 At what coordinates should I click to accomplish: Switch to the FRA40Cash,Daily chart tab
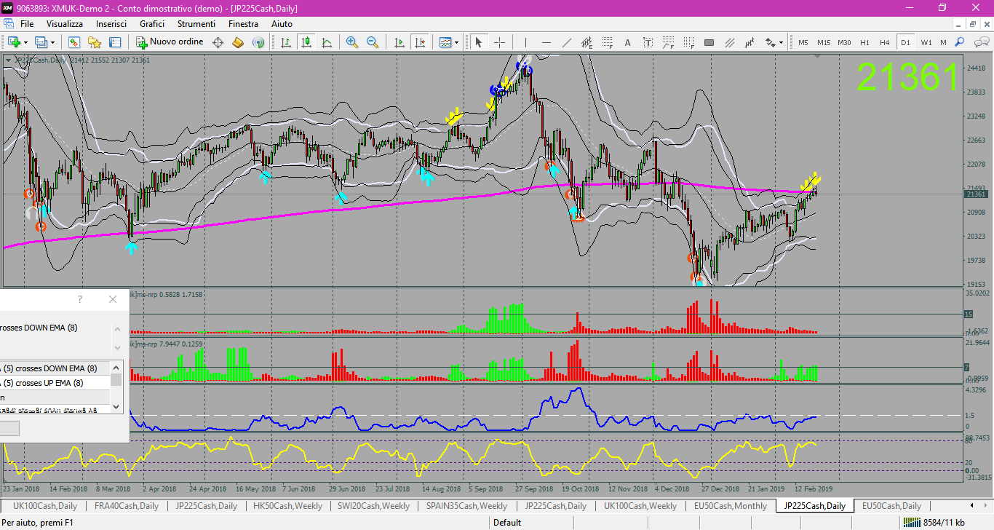click(x=127, y=506)
